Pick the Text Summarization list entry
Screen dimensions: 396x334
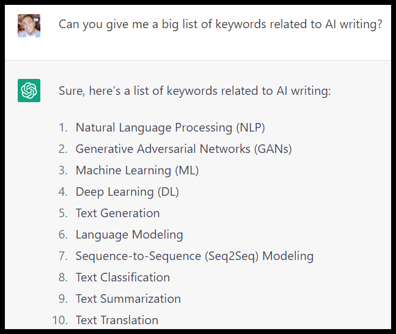pos(128,299)
